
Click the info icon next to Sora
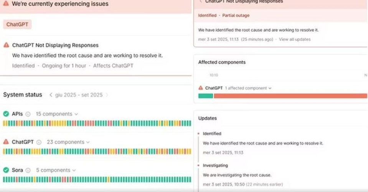(x=28, y=170)
